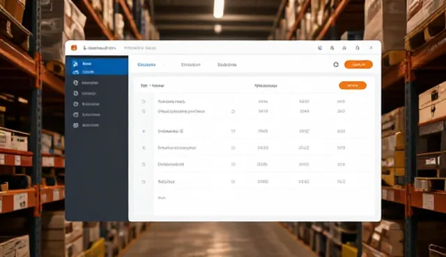Click the circular refresh icon beside the orange button
This screenshot has height=257, width=446.
click(336, 64)
